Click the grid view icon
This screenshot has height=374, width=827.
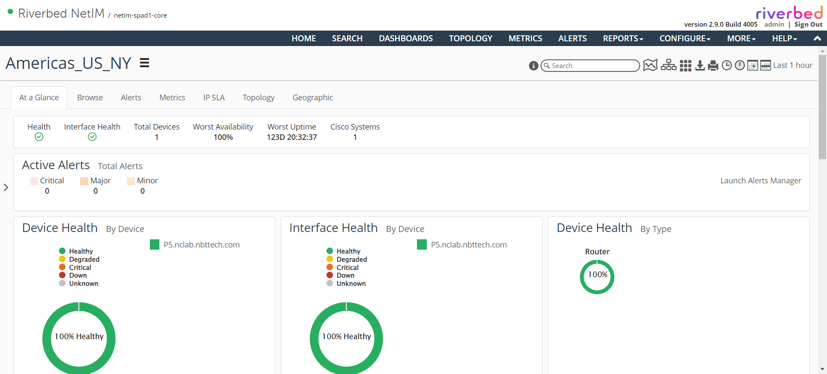point(685,66)
